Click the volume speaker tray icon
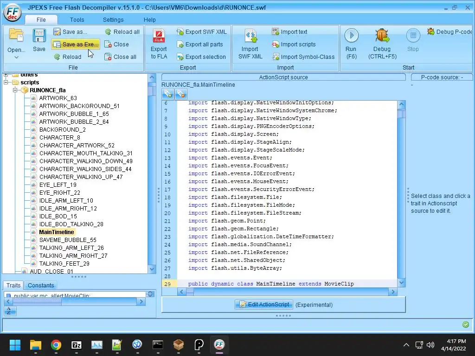This screenshot has height=356, width=475. tap(430, 345)
